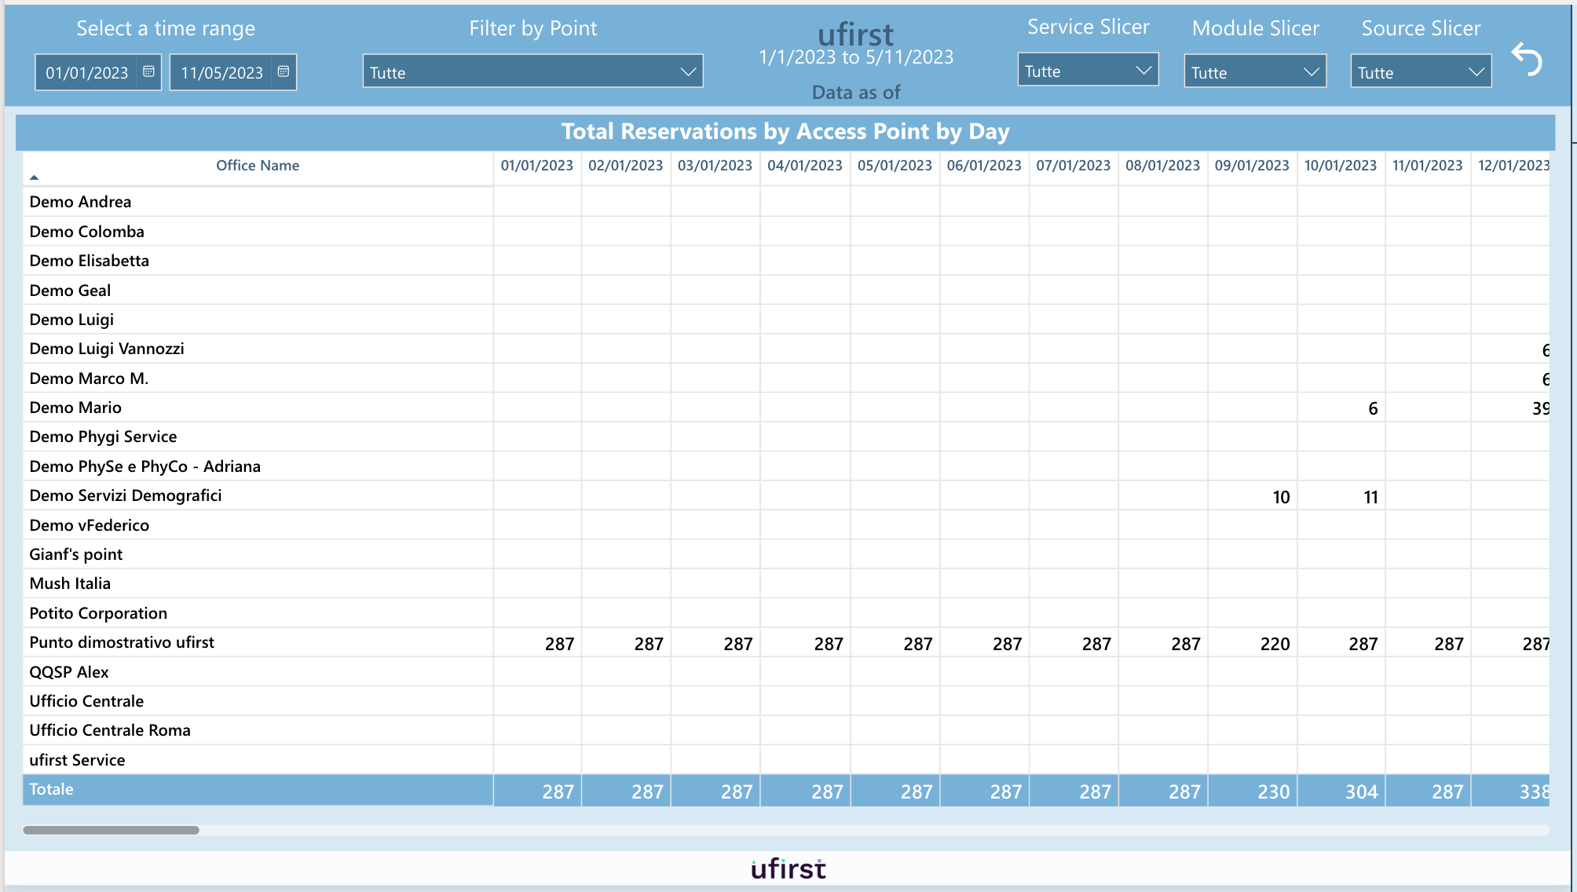
Task: Select the 08/01/2023 column header
Action: pyautogui.click(x=1162, y=165)
